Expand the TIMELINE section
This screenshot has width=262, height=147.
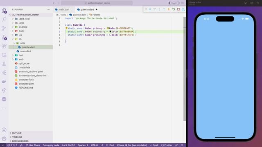coord(17,137)
